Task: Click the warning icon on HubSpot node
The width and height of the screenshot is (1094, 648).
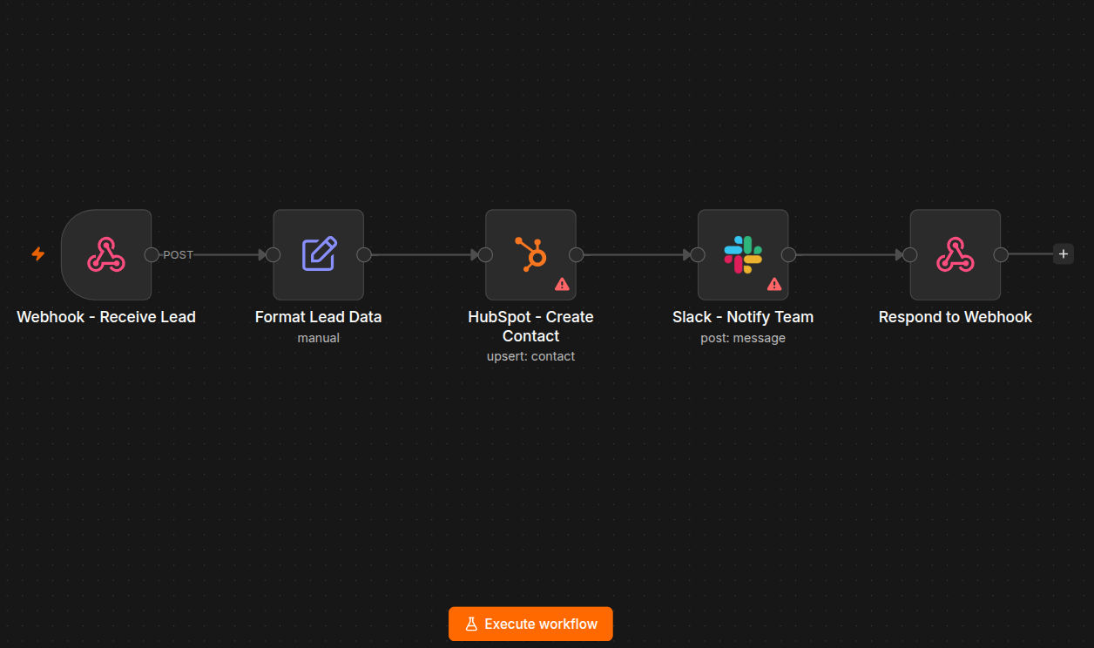Action: (562, 284)
